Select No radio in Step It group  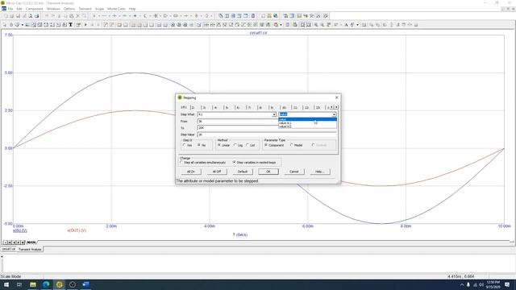pos(202,145)
